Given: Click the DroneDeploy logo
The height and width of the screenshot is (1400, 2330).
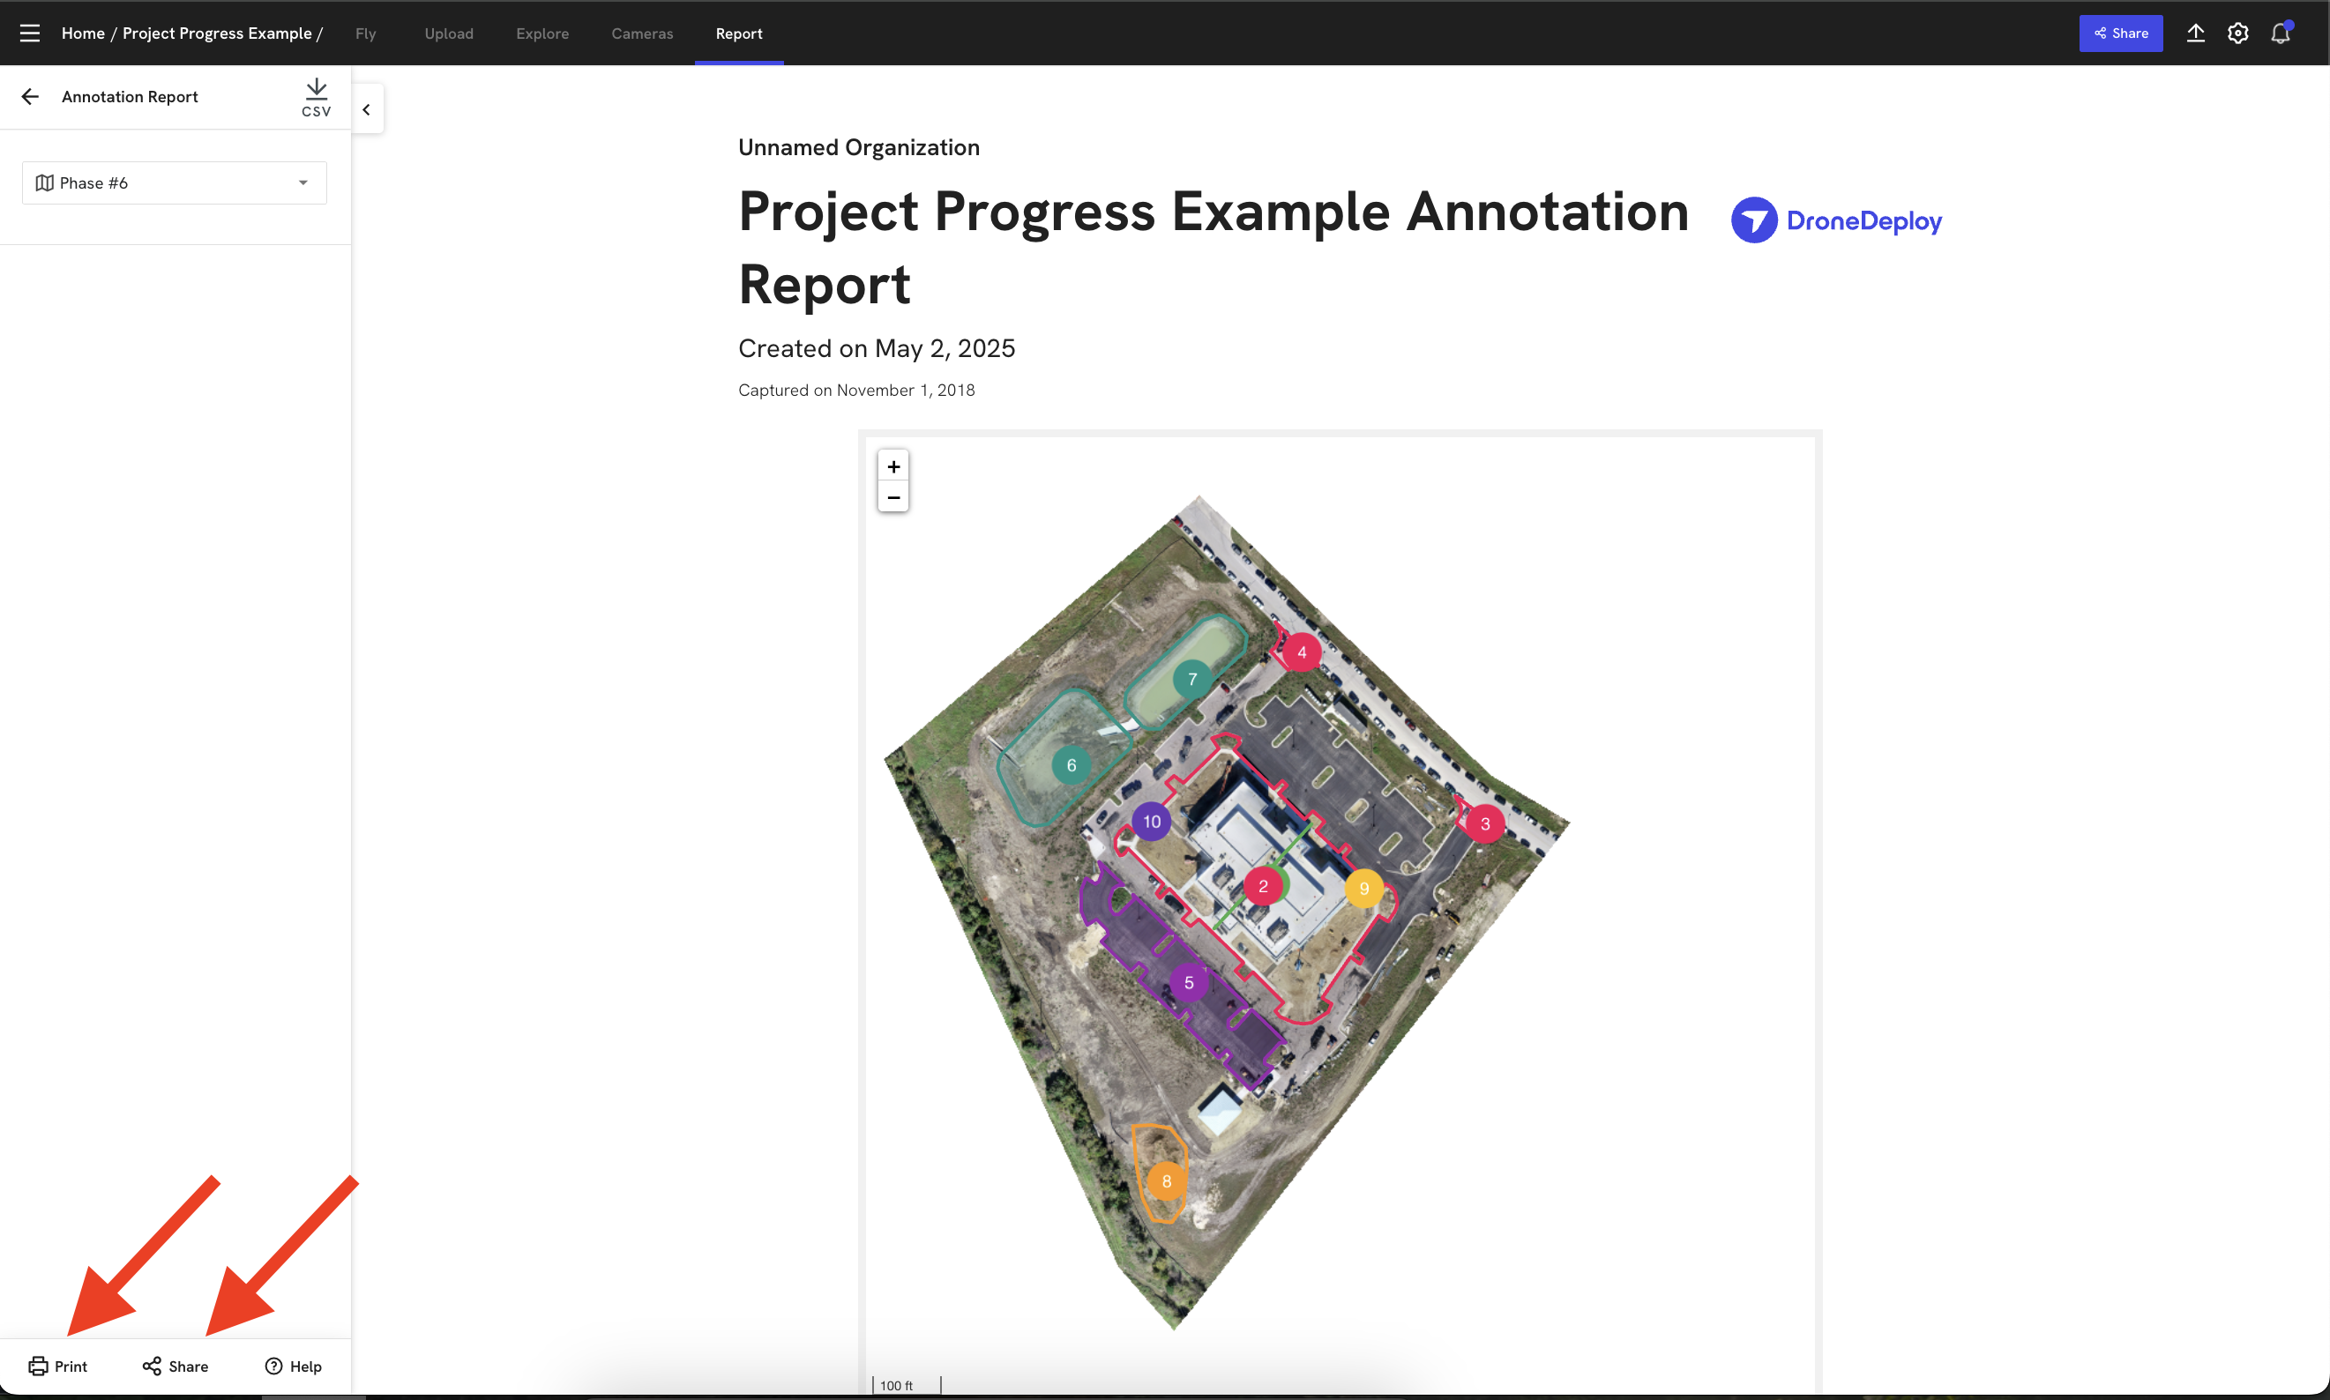Looking at the screenshot, I should (x=1836, y=220).
